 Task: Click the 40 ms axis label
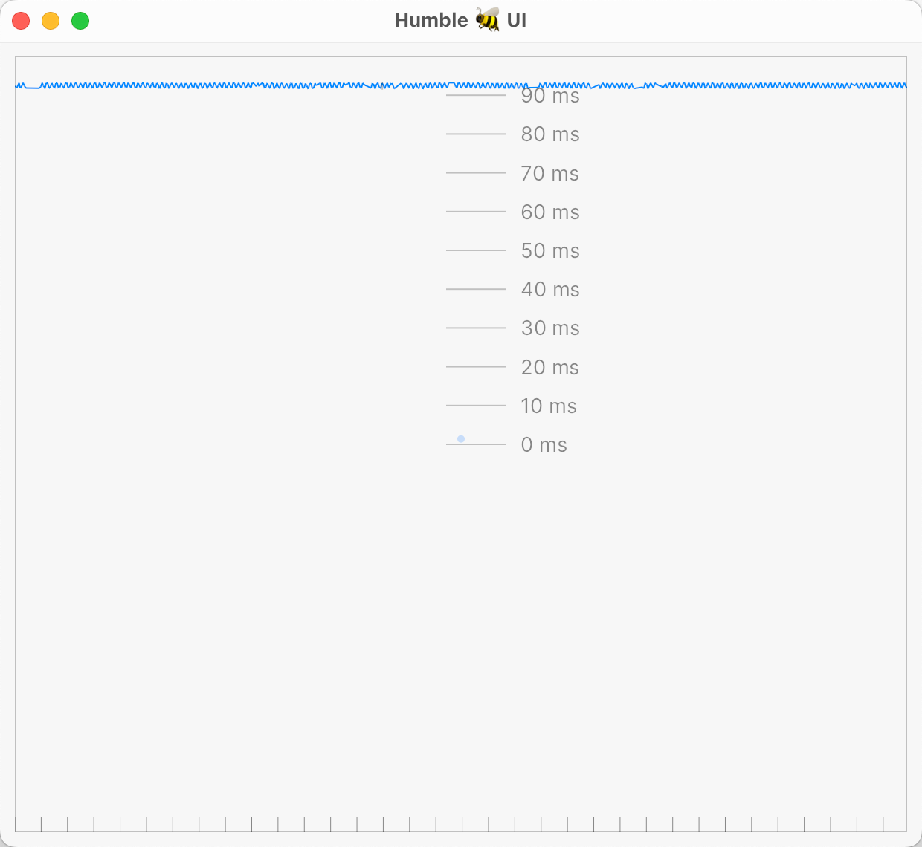pyautogui.click(x=550, y=289)
